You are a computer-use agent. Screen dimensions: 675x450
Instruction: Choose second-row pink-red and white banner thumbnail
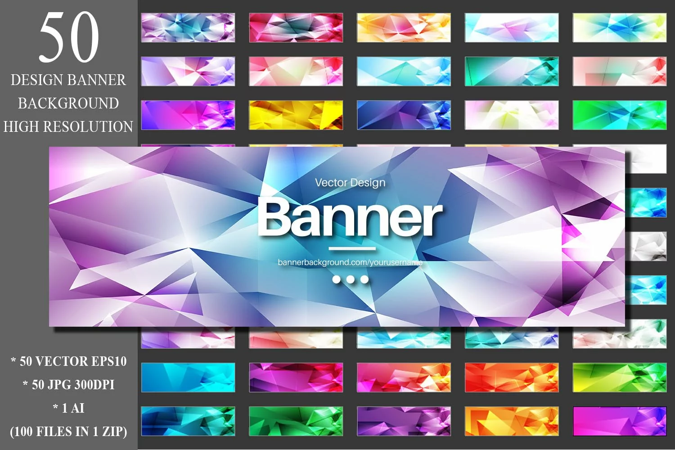coord(296,72)
